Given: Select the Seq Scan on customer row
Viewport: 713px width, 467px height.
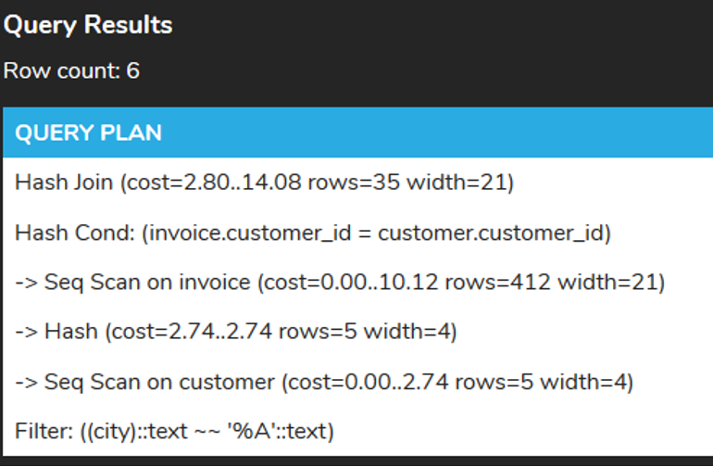Looking at the screenshot, I should click(323, 381).
